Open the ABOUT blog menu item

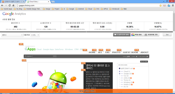tap(145, 52)
